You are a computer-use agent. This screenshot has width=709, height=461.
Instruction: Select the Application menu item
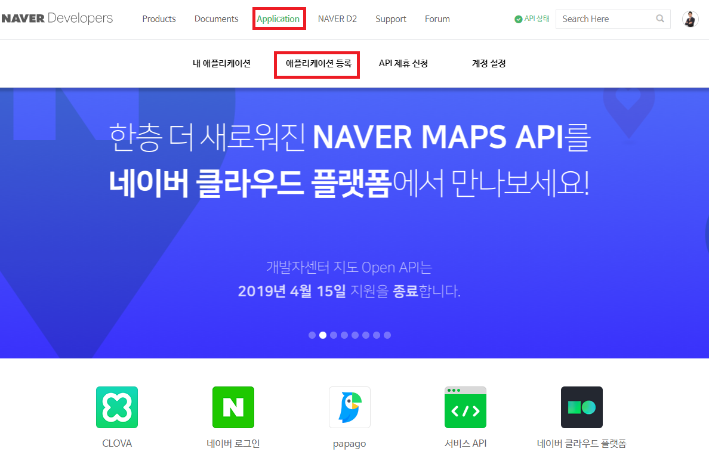click(279, 18)
